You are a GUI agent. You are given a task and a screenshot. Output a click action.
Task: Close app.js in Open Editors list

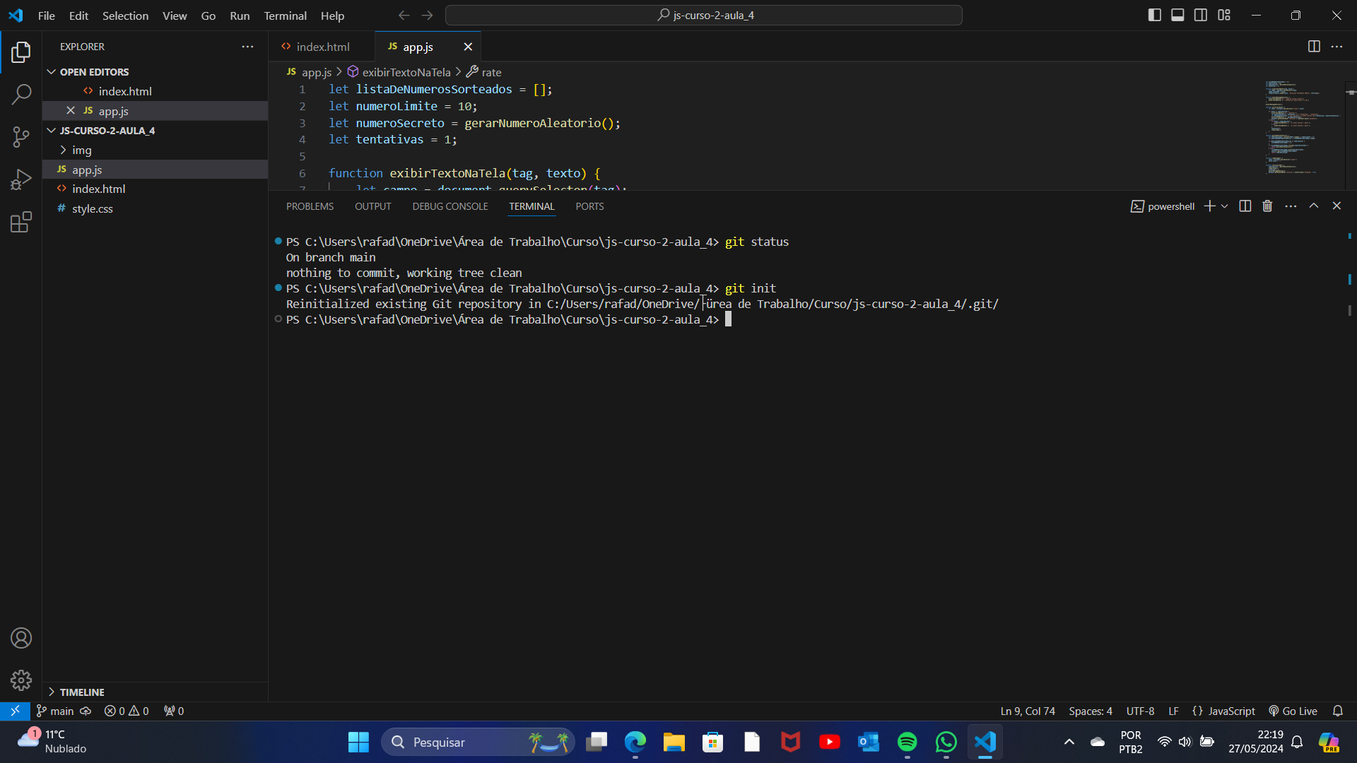71,110
